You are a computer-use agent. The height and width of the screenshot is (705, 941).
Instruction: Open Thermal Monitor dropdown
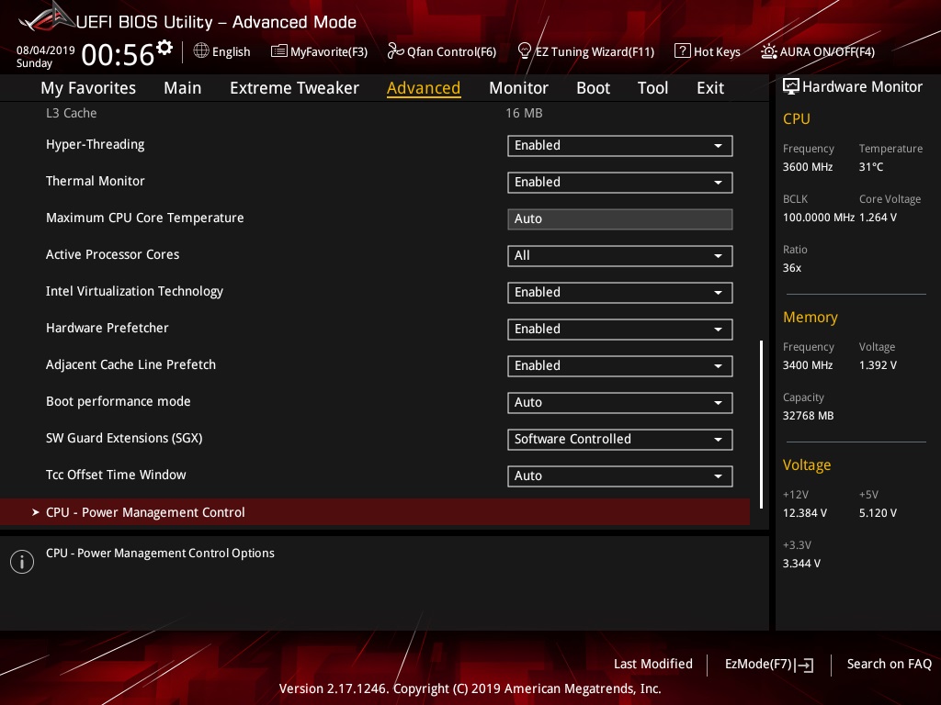(x=620, y=183)
